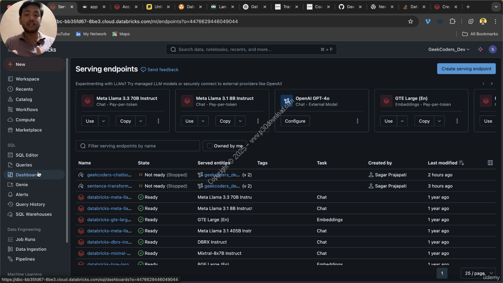Open more options on GTE Large (En) card
Viewport: 503px width, 283px height.
[457, 121]
